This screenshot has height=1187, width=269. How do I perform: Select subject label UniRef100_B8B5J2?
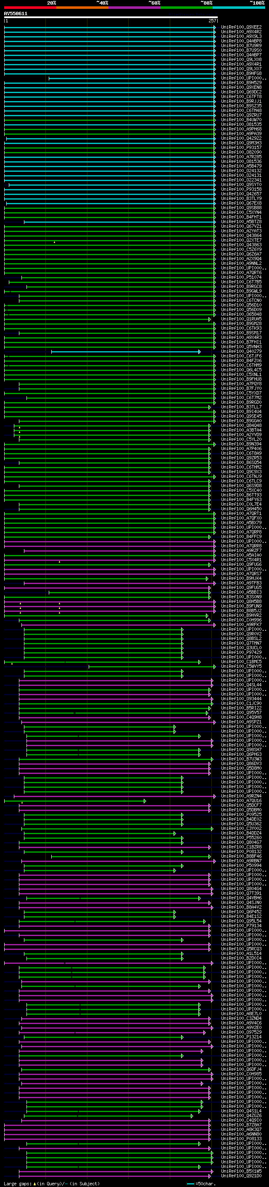[x=241, y=611]
